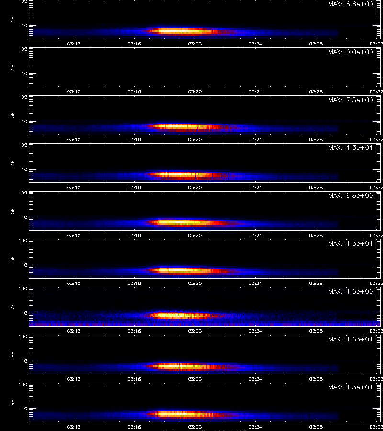
Task: Click the 10 y-axis label of the 9F panel
Action: tap(24, 409)
